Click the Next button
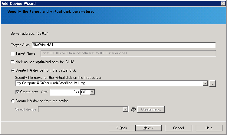227x135 pixels. coord(148,128)
